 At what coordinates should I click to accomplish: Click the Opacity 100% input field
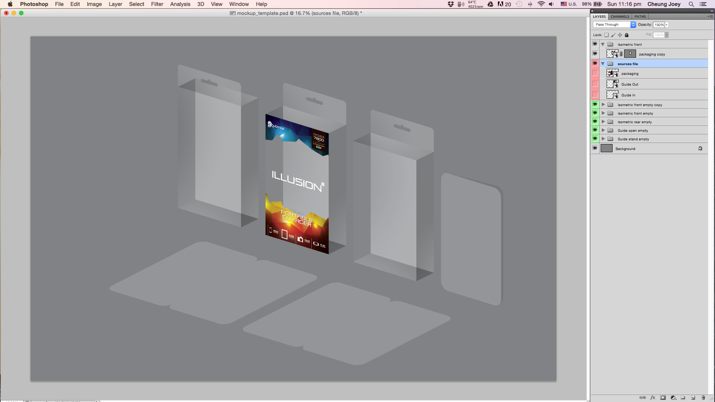click(x=659, y=25)
